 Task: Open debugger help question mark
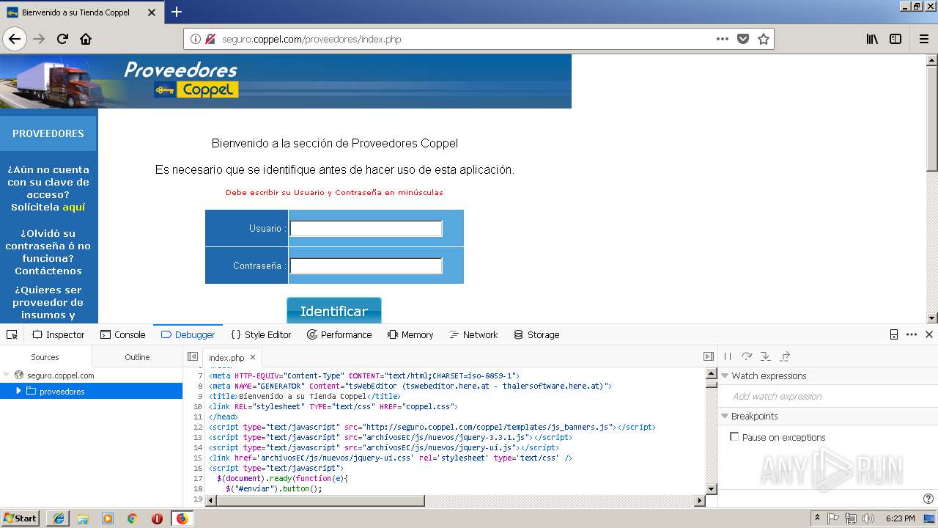tap(928, 499)
